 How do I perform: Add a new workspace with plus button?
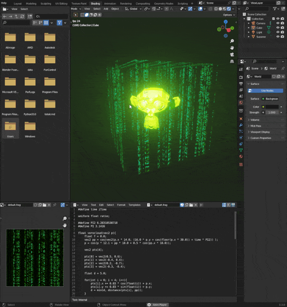coord(192,4)
